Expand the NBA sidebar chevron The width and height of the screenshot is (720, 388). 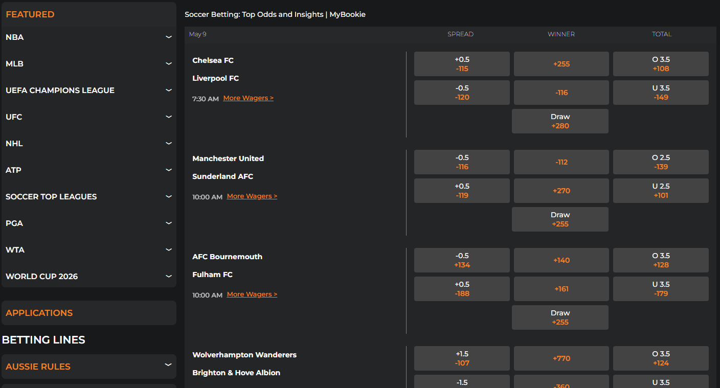pos(168,37)
